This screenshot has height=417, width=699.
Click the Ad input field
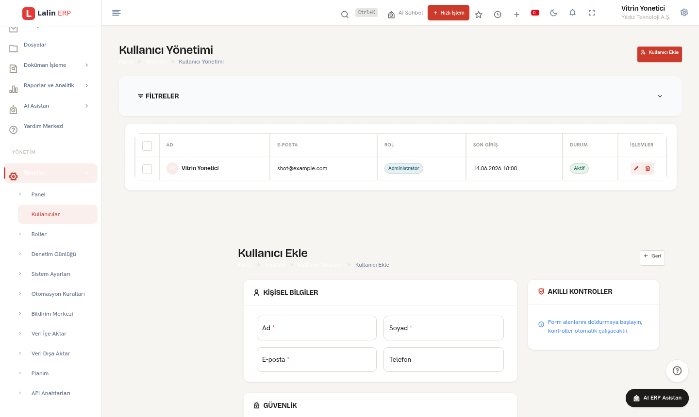coord(316,328)
